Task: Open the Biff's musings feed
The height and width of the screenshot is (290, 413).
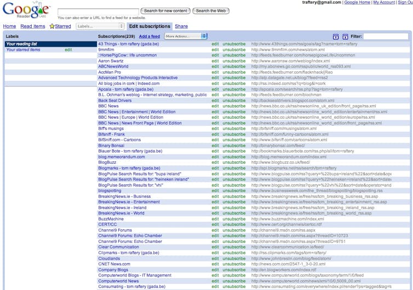Action: click(x=111, y=129)
